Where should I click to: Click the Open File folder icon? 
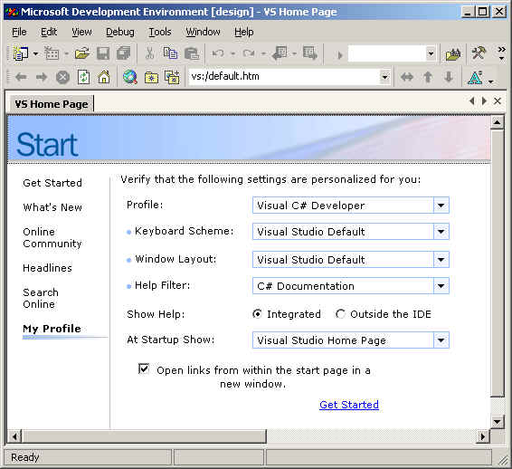(x=82, y=53)
